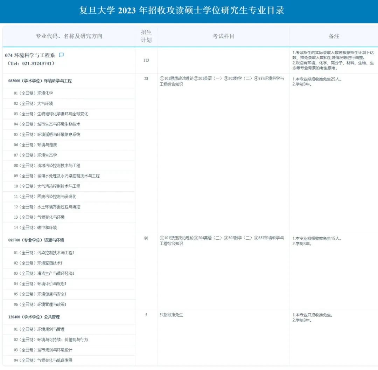The height and width of the screenshot is (370, 378).
Task: Click the 06 环境与健康 row
Action: [x=35, y=145]
